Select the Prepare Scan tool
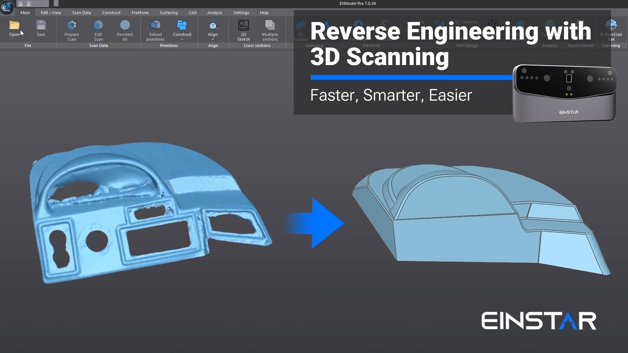 (x=71, y=29)
